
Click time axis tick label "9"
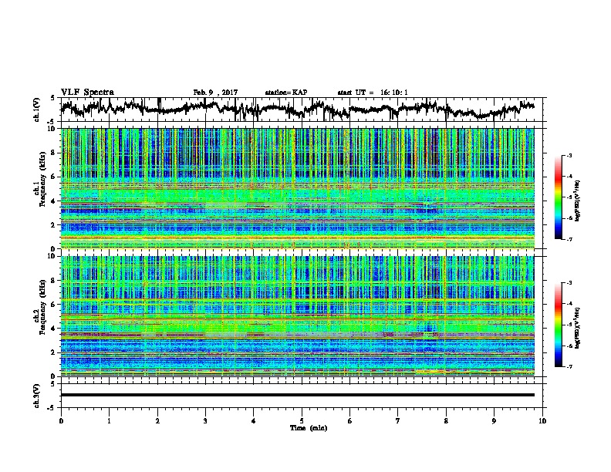point(494,421)
